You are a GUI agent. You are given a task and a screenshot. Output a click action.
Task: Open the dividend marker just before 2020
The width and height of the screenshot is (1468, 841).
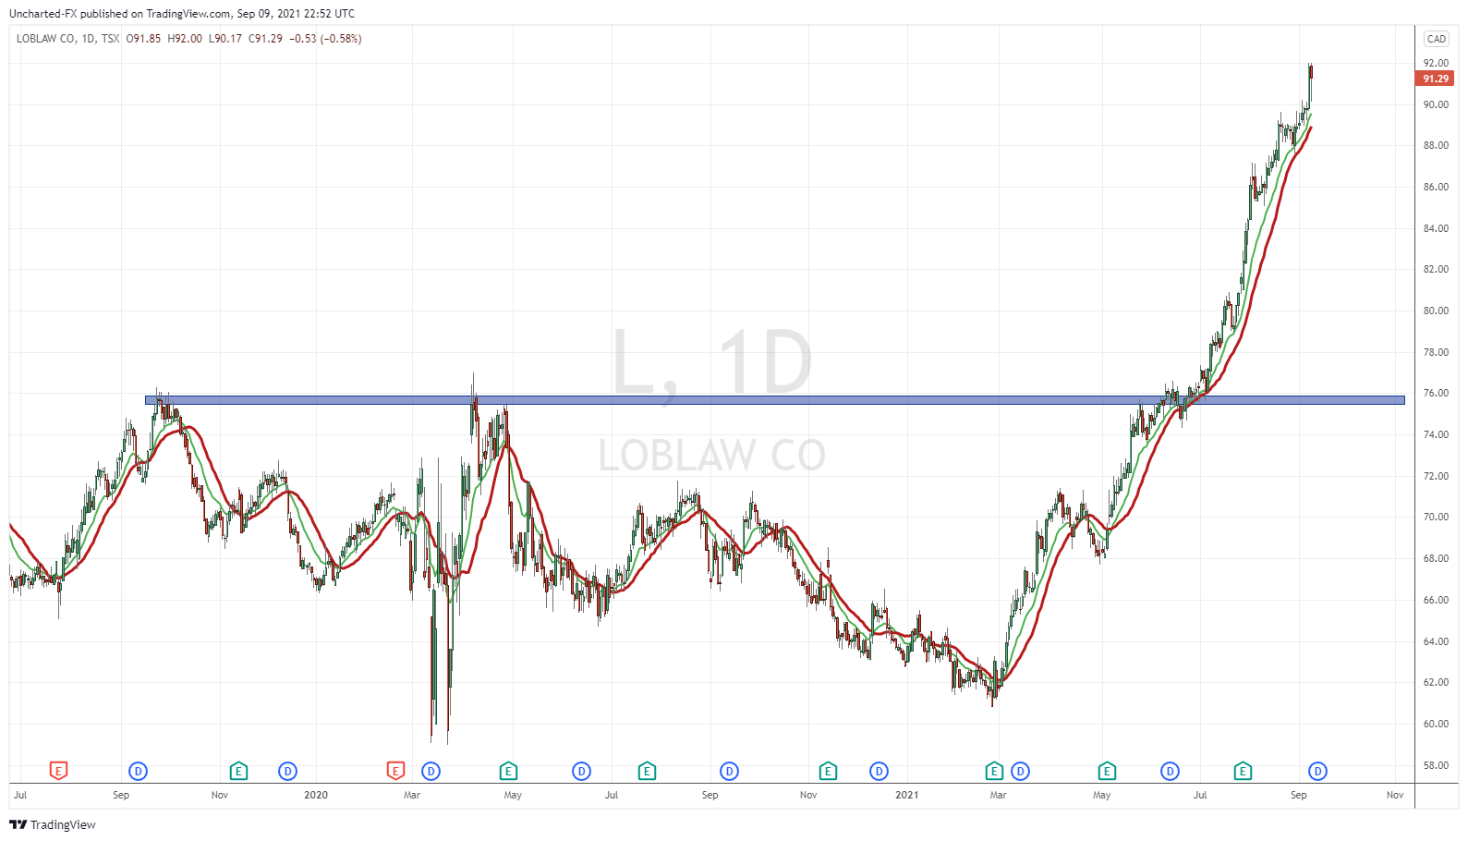pos(287,771)
